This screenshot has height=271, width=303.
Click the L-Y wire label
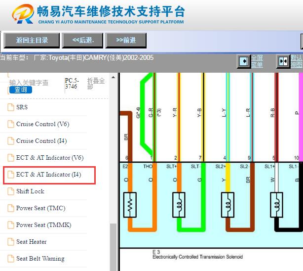tap(224, 113)
